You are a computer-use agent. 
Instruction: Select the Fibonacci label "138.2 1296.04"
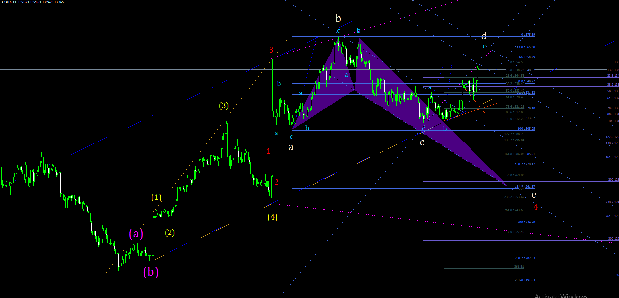click(514, 140)
